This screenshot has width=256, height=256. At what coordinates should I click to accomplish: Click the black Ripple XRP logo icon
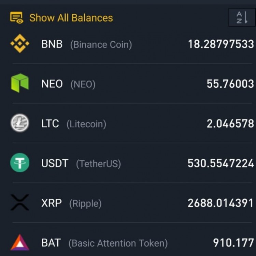[20, 202]
